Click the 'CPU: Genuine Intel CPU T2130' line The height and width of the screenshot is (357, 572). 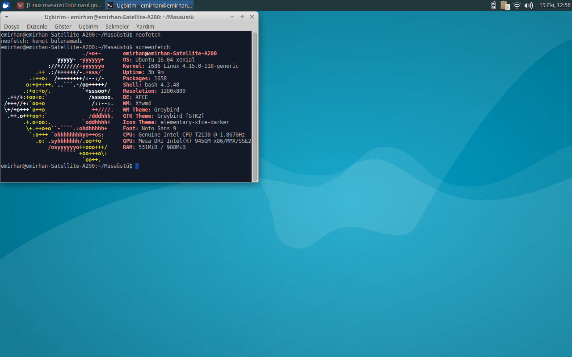(x=184, y=135)
